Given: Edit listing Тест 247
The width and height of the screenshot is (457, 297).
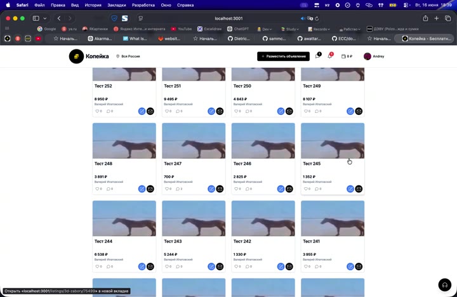Looking at the screenshot, I should tap(211, 189).
